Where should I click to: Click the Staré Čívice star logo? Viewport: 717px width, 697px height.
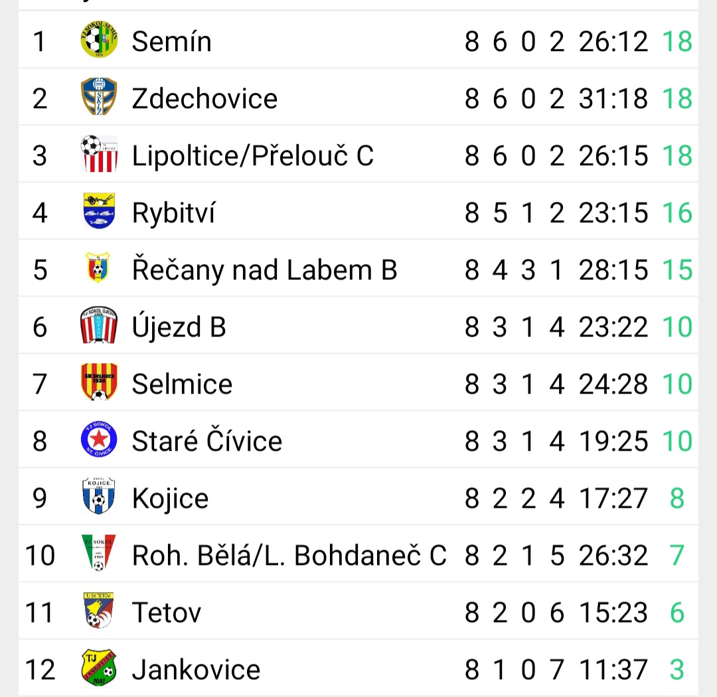(x=99, y=441)
